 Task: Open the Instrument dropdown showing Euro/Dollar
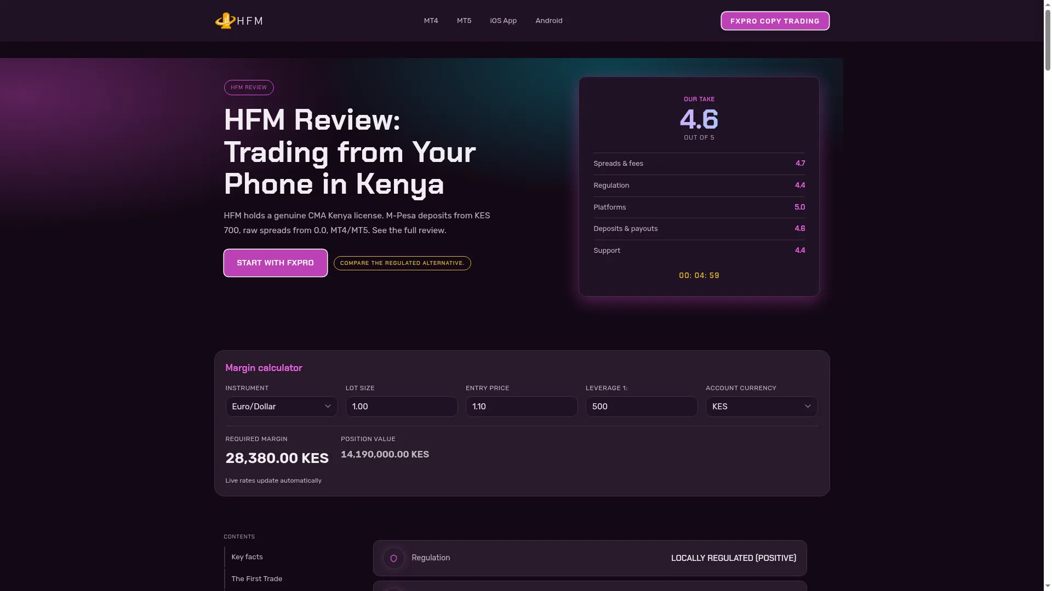click(282, 407)
